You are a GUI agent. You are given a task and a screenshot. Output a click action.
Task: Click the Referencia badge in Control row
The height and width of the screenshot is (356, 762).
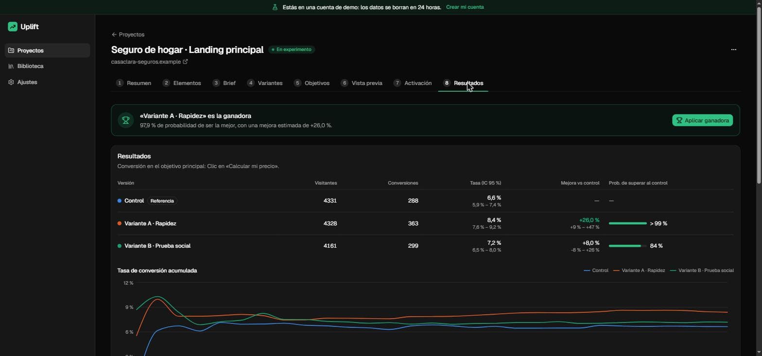(x=162, y=201)
